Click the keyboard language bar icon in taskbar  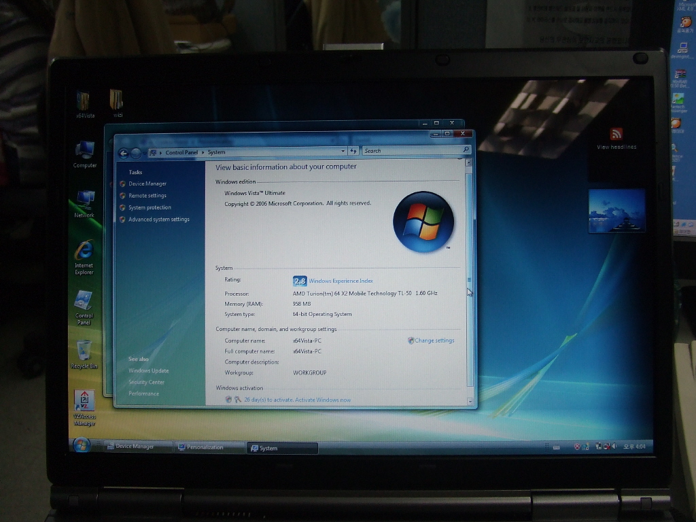coord(556,447)
